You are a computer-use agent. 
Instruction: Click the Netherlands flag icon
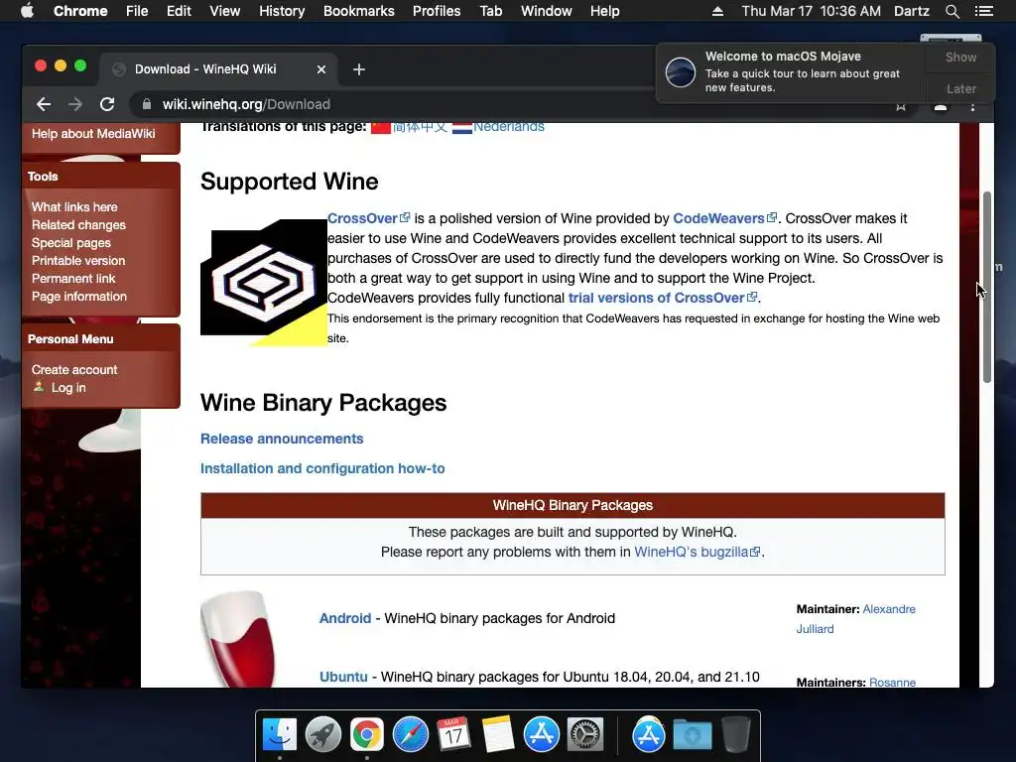coord(462,127)
